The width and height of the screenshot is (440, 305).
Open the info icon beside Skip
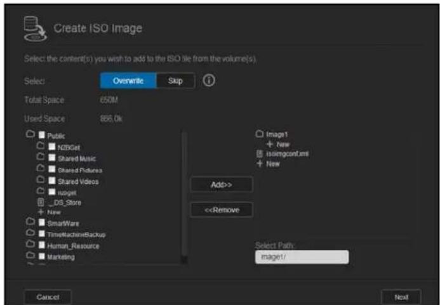click(208, 81)
